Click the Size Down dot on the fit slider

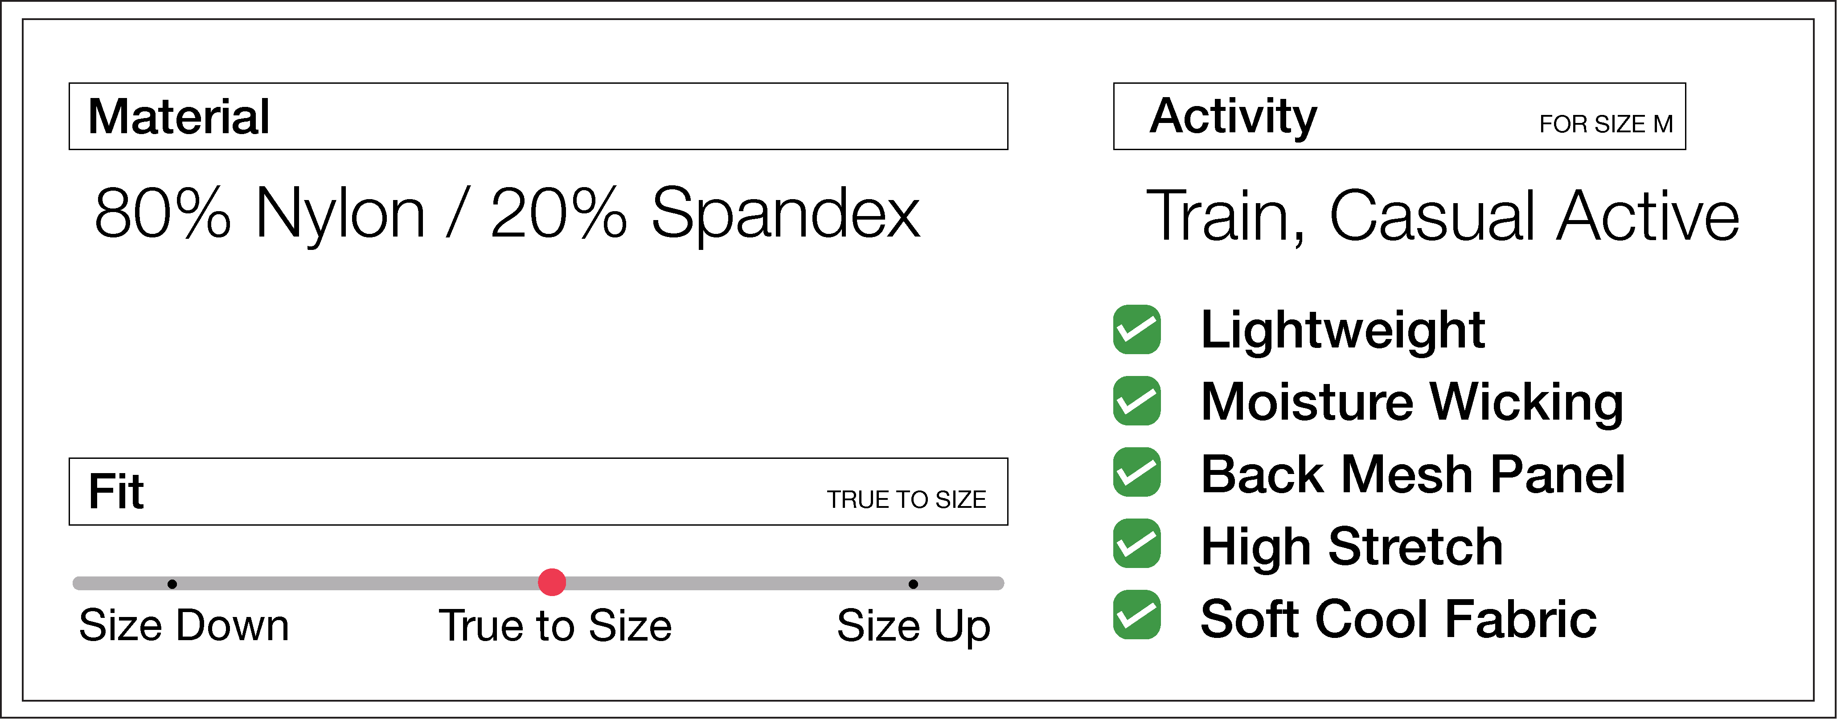point(172,584)
